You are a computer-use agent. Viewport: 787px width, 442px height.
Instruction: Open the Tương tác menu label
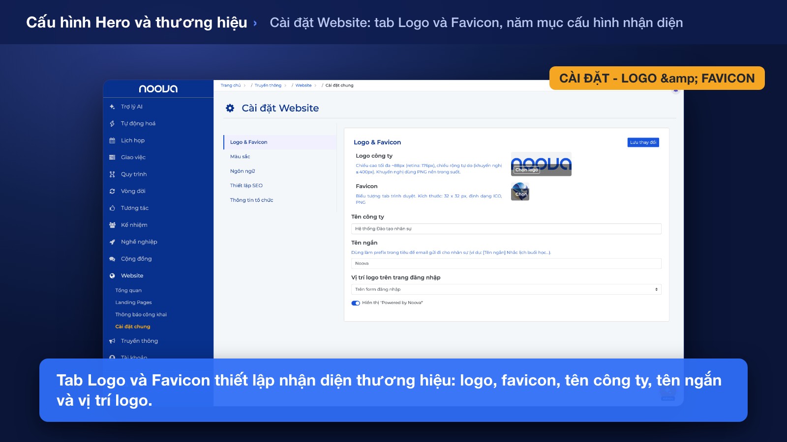click(x=135, y=208)
